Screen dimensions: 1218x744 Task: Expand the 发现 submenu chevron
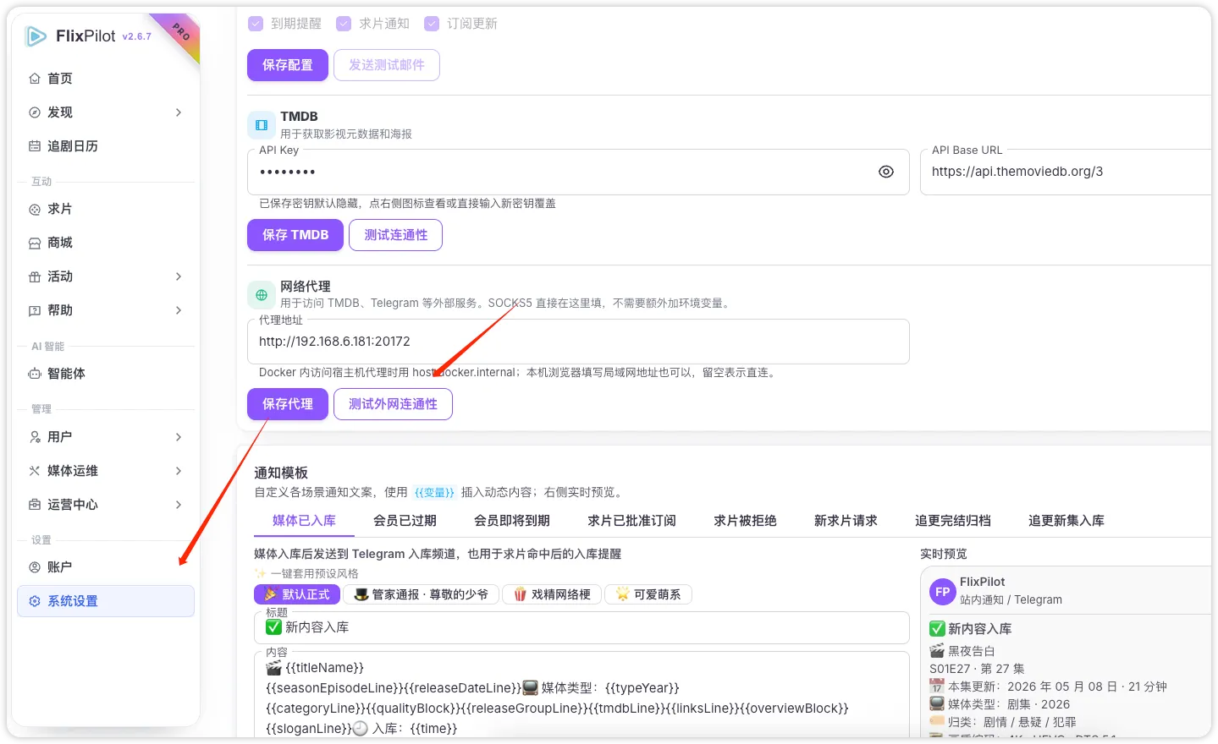coord(179,112)
